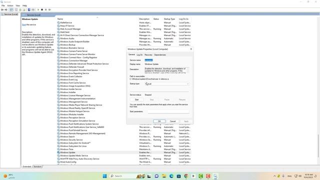This screenshot has width=320, height=180.
Task: Toggle the Show/Hide Console Tree toolbar icon
Action: click(11, 10)
